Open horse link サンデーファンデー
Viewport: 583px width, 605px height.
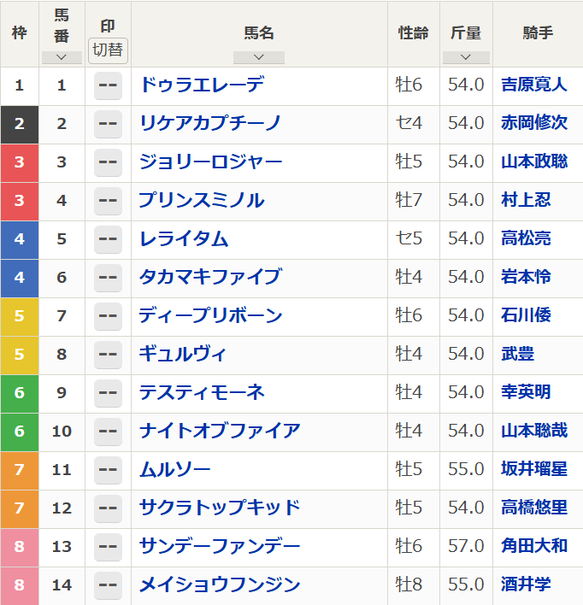[220, 546]
